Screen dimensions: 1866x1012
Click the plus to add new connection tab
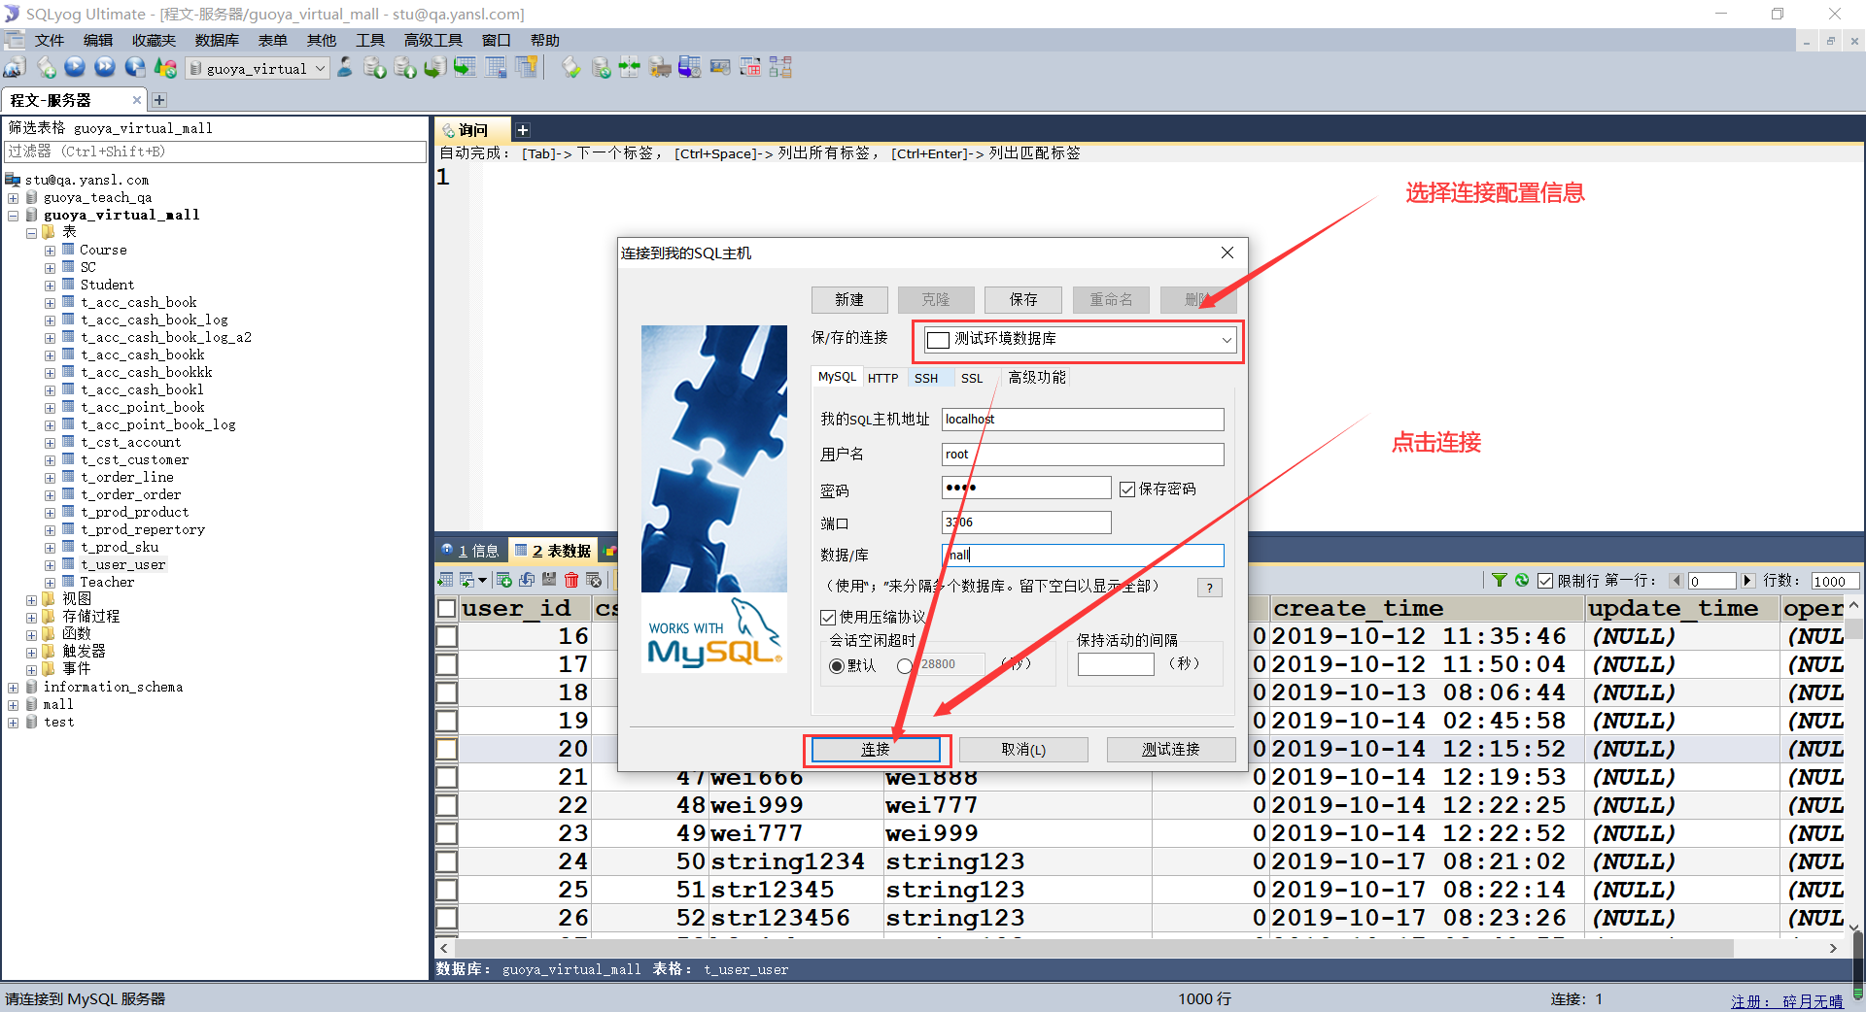(x=159, y=100)
